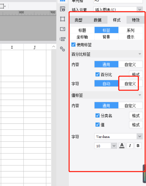Image resolution: width=146 pixels, height=186 pixels.
Task: Switch to the 数据 tab
Action: (98, 20)
